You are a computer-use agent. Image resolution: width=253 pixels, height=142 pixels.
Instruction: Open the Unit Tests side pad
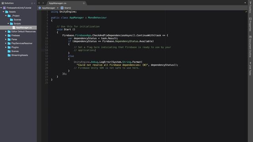pos(250,69)
